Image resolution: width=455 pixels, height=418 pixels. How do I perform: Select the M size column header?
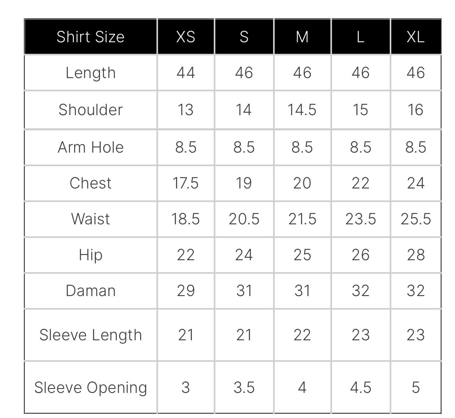click(302, 37)
